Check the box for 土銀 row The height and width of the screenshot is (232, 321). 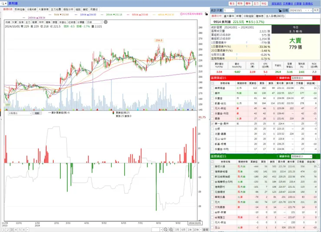[x=212, y=129]
